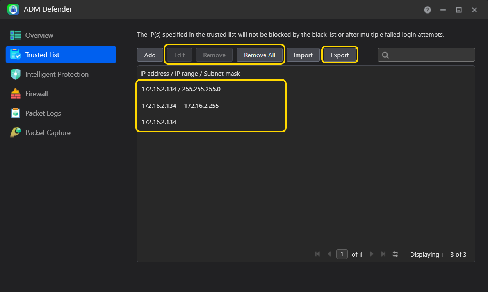Click the page number box

342,254
